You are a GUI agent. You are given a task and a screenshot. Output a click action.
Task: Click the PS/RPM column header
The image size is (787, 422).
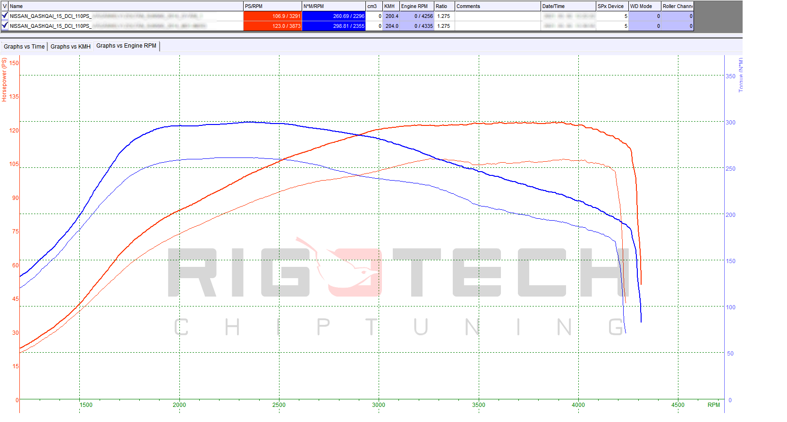point(272,6)
